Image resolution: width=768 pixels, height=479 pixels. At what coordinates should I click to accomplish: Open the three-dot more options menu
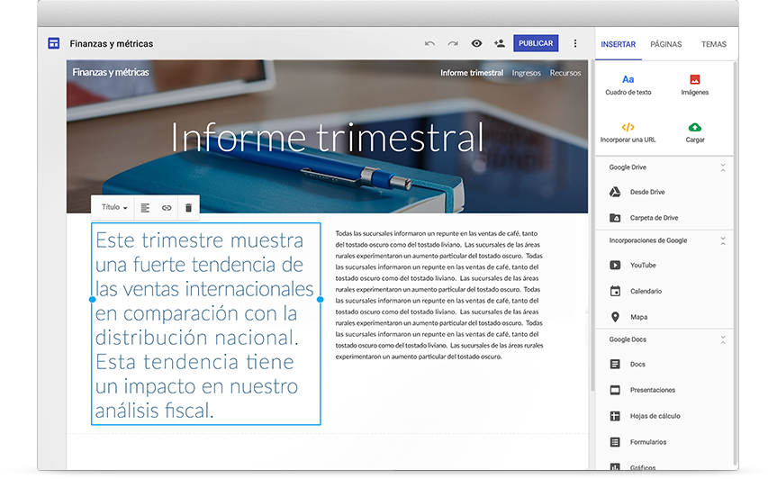click(575, 43)
